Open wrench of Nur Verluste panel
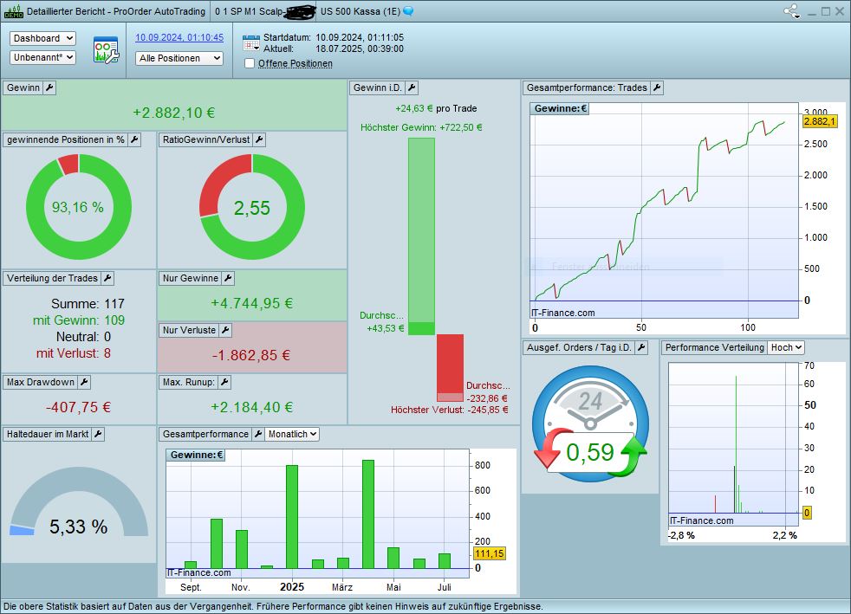 click(226, 330)
